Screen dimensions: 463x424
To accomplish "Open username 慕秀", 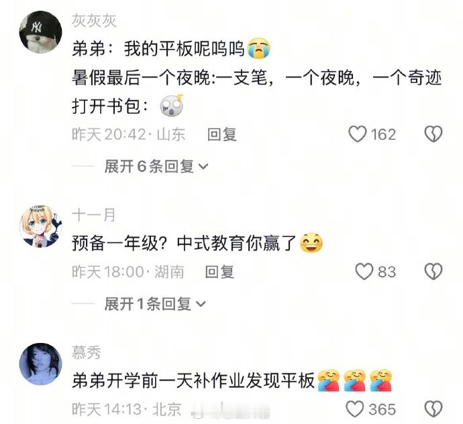I will (86, 352).
